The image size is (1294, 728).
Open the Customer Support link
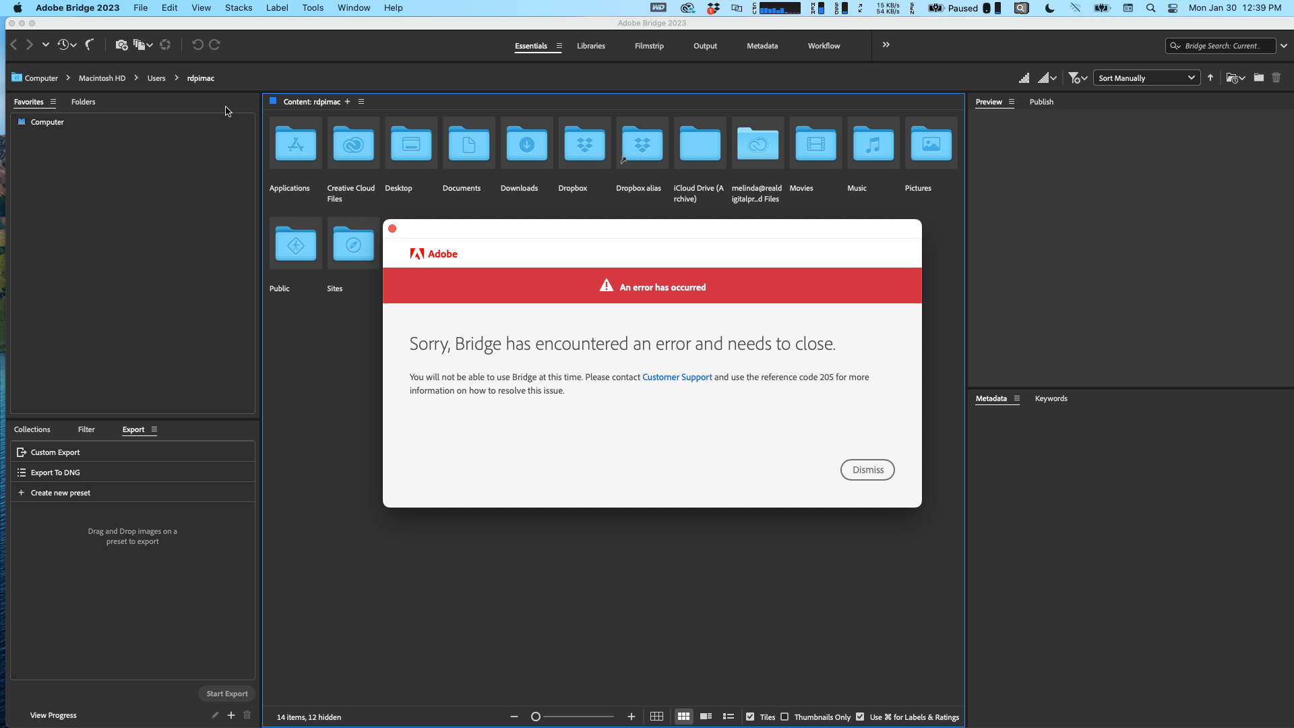point(677,377)
